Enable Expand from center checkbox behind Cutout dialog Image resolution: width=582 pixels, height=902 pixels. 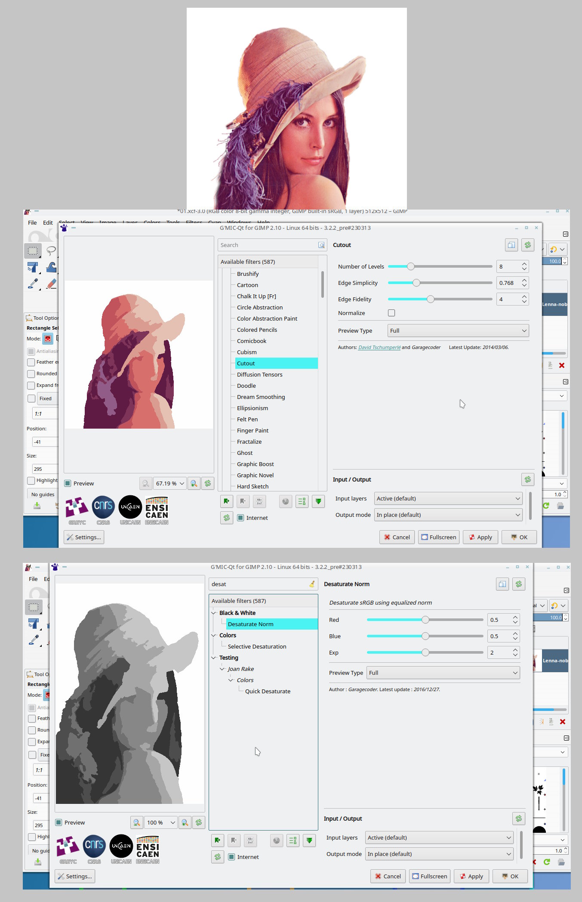(x=31, y=386)
